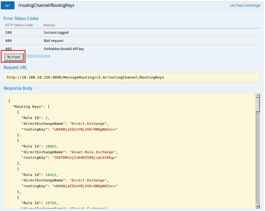The width and height of the screenshot is (265, 211).
Task: Click the "Routing Keys" JSON key
Action: pos(28,107)
